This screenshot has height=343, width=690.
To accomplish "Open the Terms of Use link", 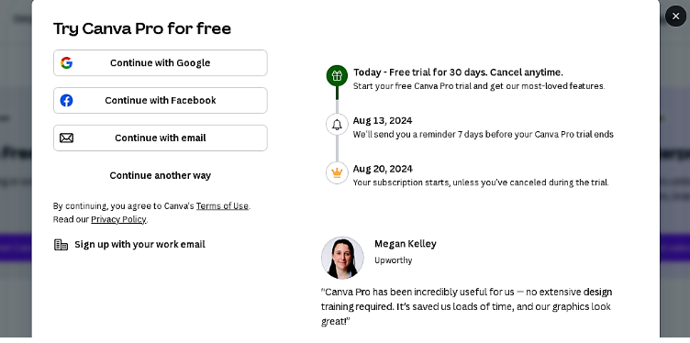I will pos(222,205).
